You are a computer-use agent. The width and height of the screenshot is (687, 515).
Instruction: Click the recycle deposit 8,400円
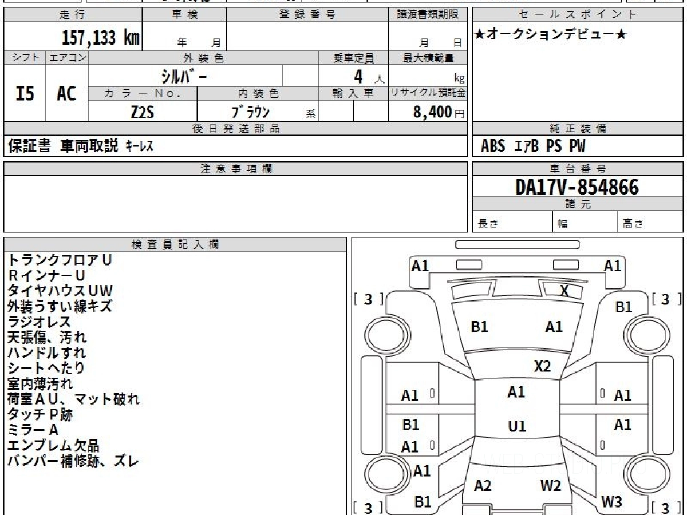tap(439, 112)
